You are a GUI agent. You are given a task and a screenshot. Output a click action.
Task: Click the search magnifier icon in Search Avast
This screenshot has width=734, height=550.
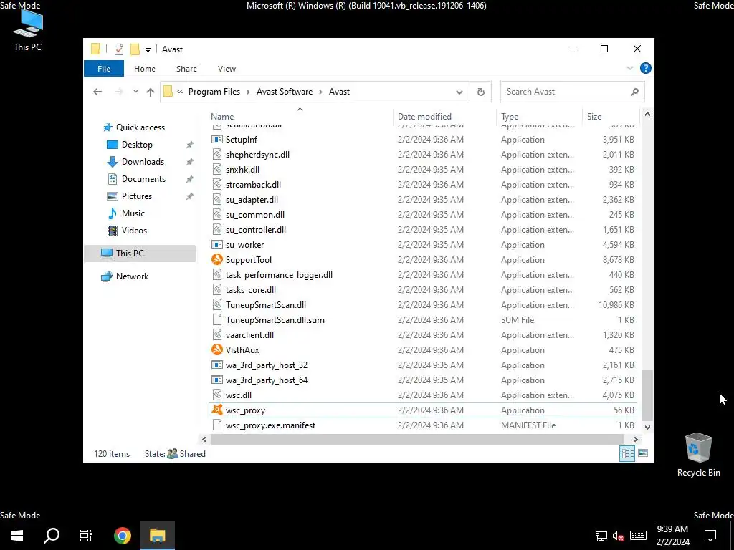tap(634, 92)
